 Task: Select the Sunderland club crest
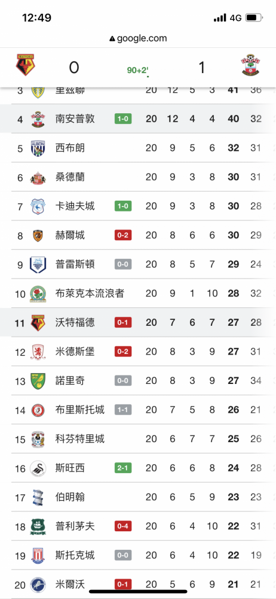(x=38, y=177)
